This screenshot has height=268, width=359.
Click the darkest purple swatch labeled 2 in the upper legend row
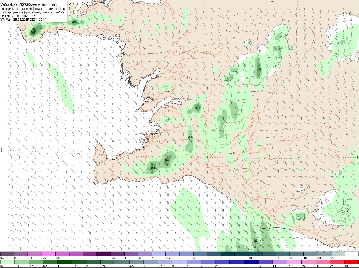104,254
